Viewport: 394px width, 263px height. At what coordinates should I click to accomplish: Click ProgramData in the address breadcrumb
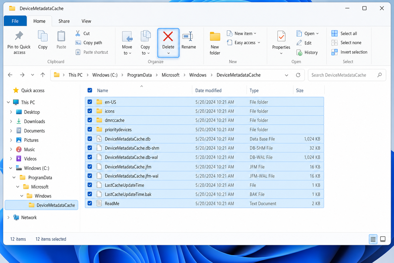140,75
